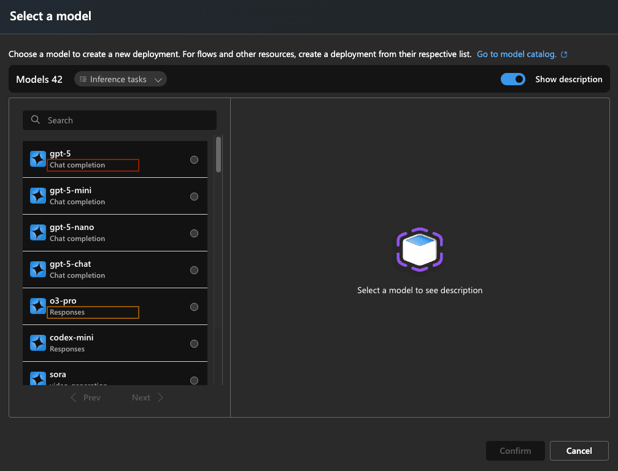The width and height of the screenshot is (618, 471).
Task: Select the gpt-5-nano radio button
Action: pyautogui.click(x=195, y=233)
